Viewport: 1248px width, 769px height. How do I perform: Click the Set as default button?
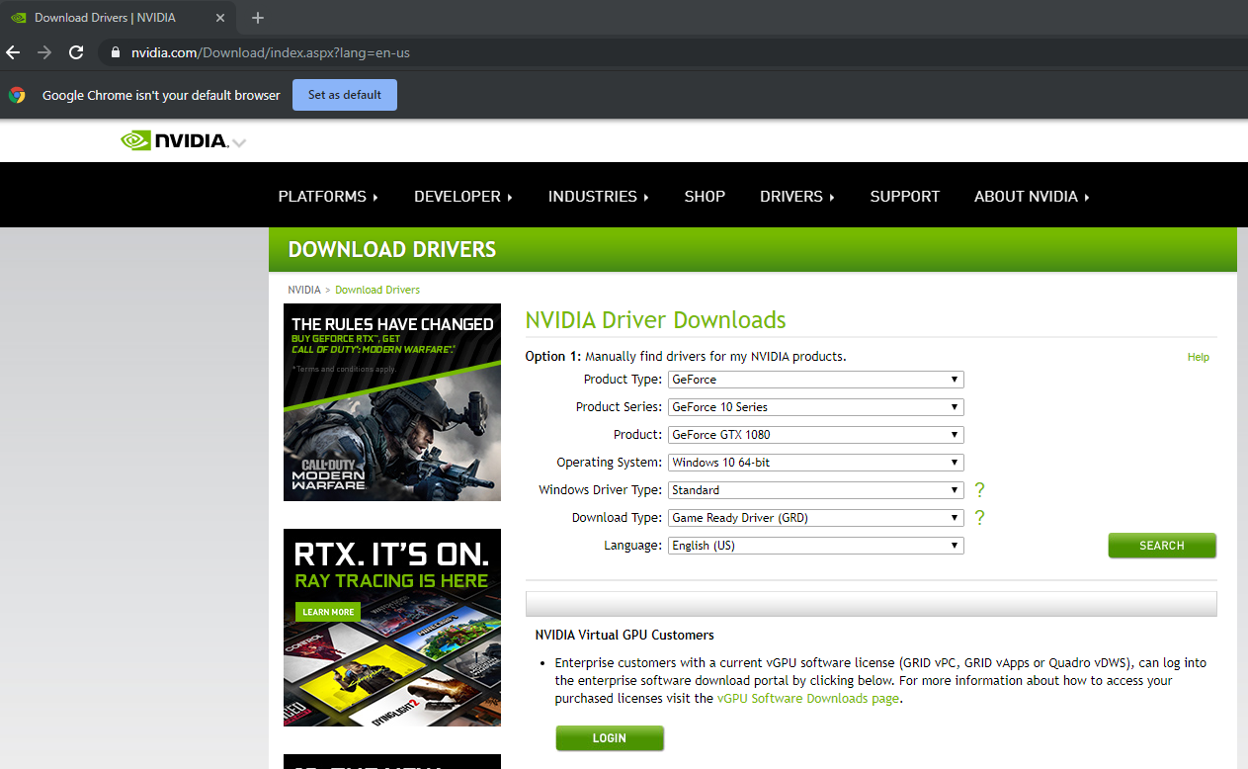click(345, 95)
